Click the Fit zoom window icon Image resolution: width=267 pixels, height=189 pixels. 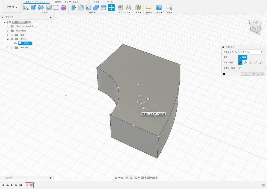click(x=136, y=178)
